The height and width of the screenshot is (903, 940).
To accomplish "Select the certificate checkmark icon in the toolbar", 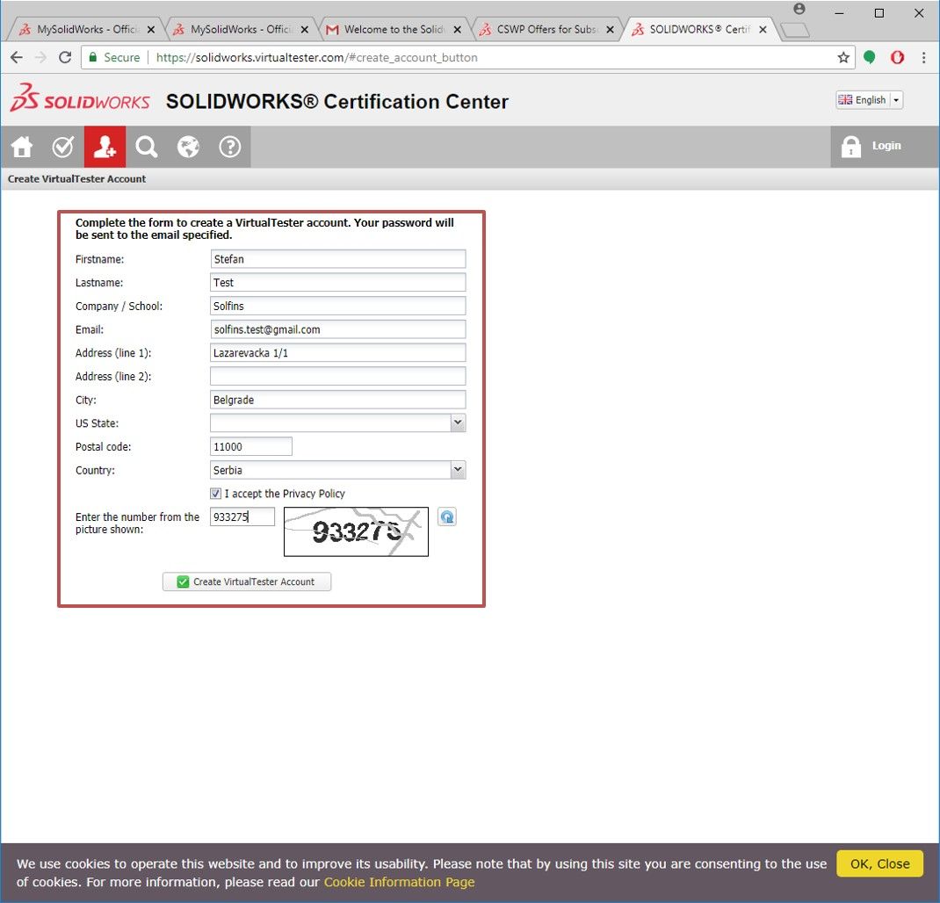I will (62, 146).
